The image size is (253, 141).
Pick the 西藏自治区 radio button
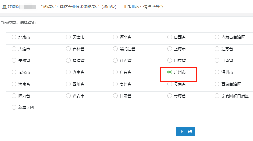click(x=217, y=84)
